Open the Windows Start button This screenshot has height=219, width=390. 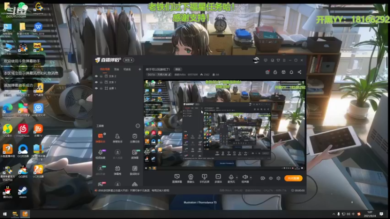point(4,214)
